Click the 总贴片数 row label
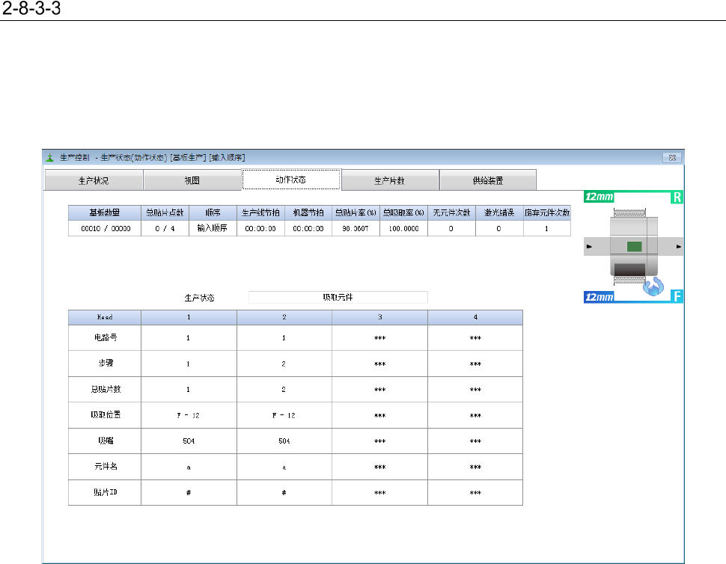The width and height of the screenshot is (726, 564). [x=106, y=390]
